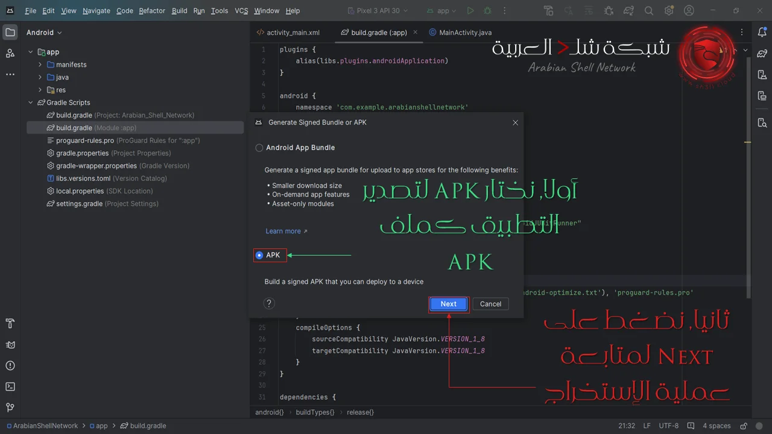
Task: Open Notifications bell in right sidebar
Action: point(762,33)
